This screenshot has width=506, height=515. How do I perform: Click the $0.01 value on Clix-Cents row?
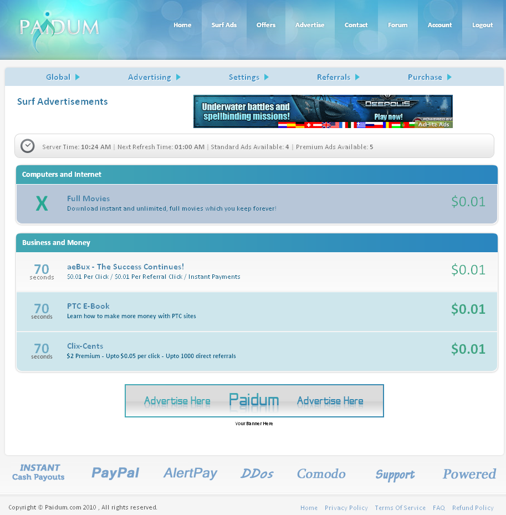pos(468,349)
